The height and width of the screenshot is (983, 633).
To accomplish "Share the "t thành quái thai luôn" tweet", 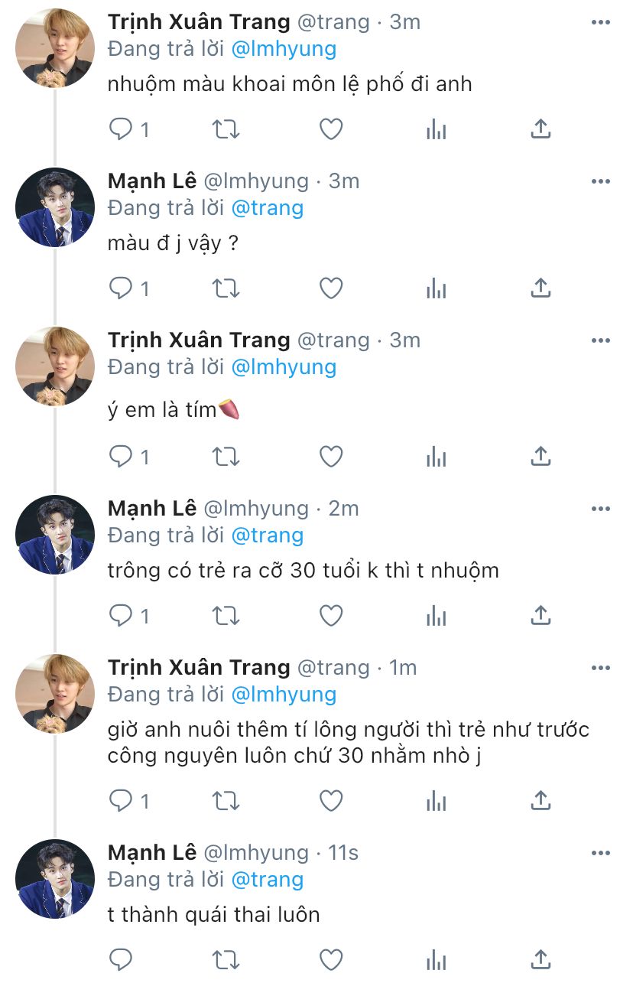I will [x=540, y=959].
